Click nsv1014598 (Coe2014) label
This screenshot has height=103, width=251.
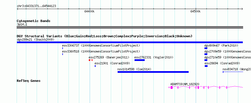pyautogui.click(x=134, y=69)
